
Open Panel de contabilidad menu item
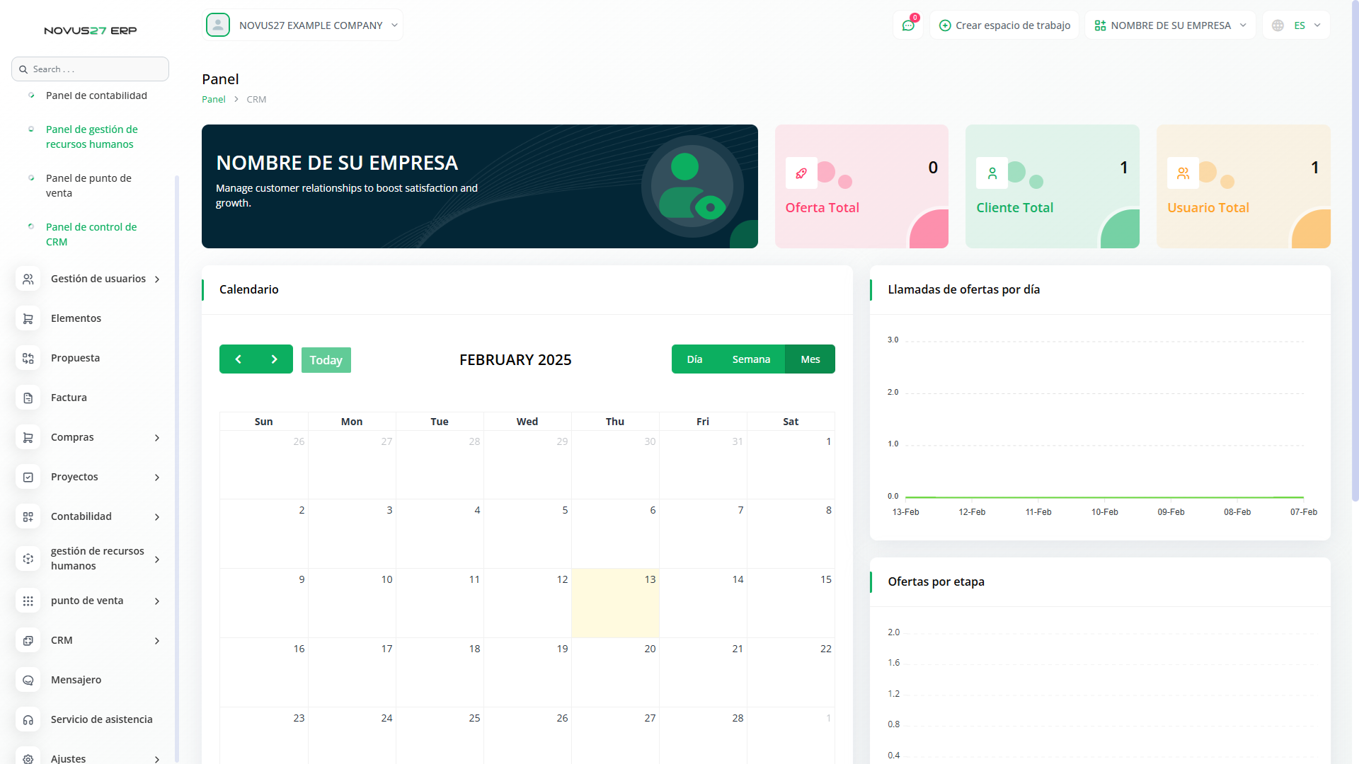(96, 95)
